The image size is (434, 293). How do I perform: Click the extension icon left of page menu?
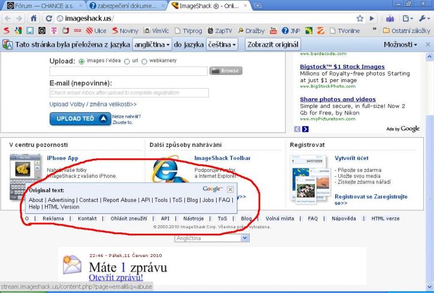(390, 19)
